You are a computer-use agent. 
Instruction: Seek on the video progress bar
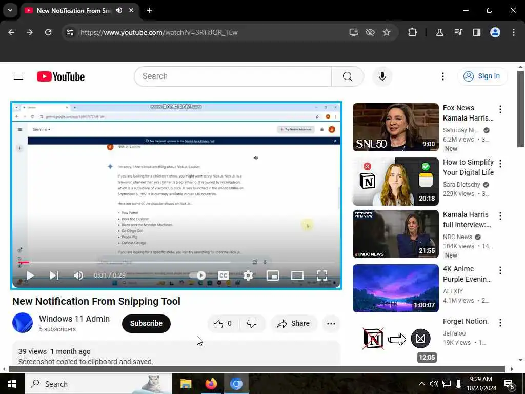pos(176,262)
